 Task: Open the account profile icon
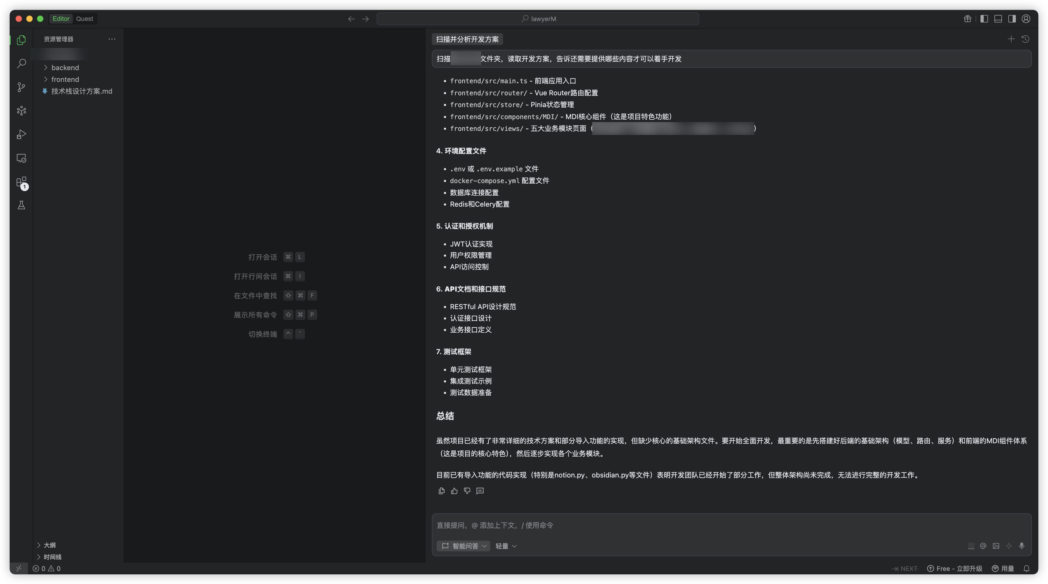click(1026, 19)
